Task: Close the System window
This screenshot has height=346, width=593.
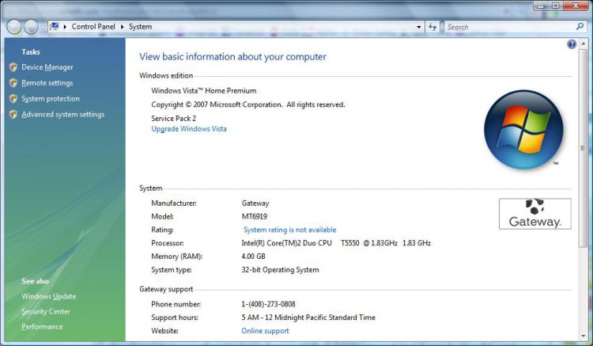Action: pyautogui.click(x=576, y=6)
